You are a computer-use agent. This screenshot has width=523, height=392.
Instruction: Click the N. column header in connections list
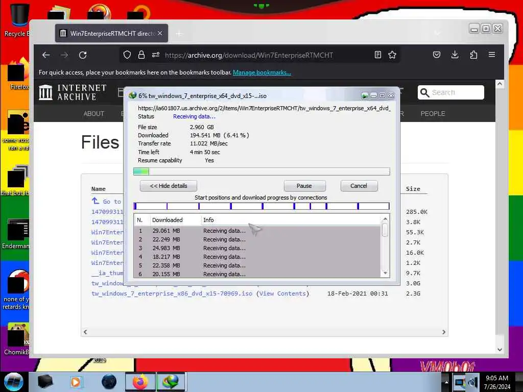[142, 220]
